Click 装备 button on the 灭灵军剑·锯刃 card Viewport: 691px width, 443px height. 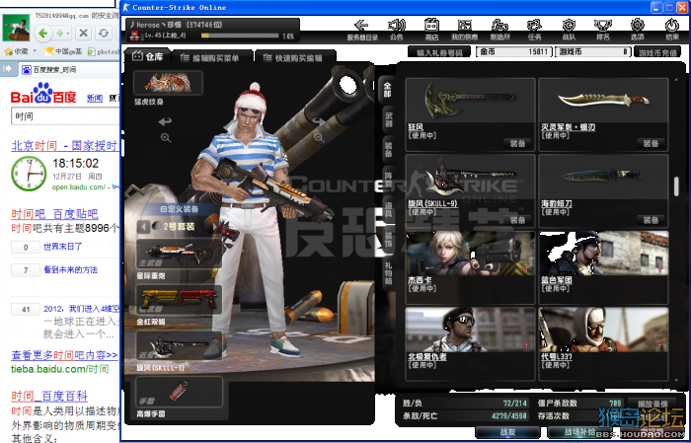pyautogui.click(x=651, y=143)
